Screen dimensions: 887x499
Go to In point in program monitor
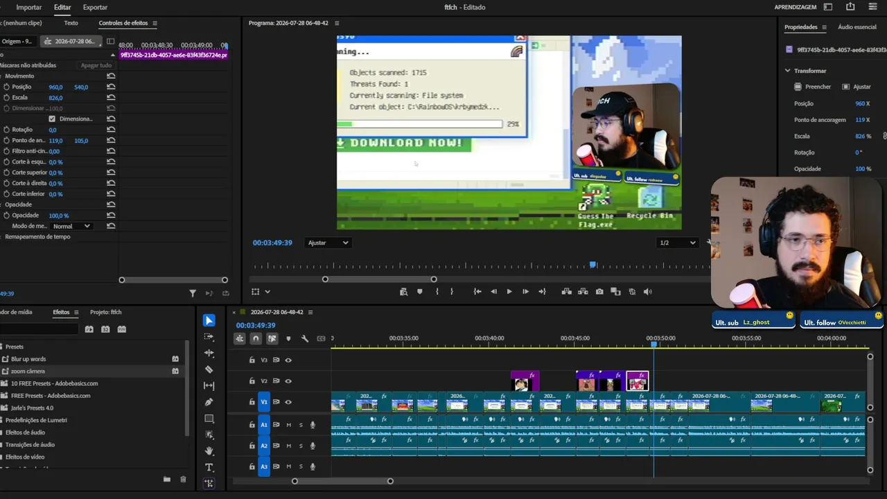coord(477,292)
